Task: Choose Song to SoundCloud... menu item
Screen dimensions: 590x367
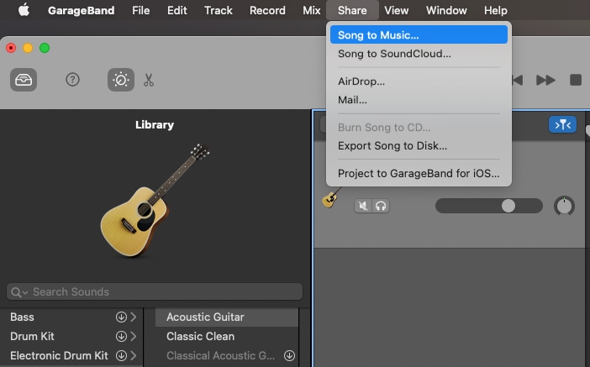Action: click(419, 54)
